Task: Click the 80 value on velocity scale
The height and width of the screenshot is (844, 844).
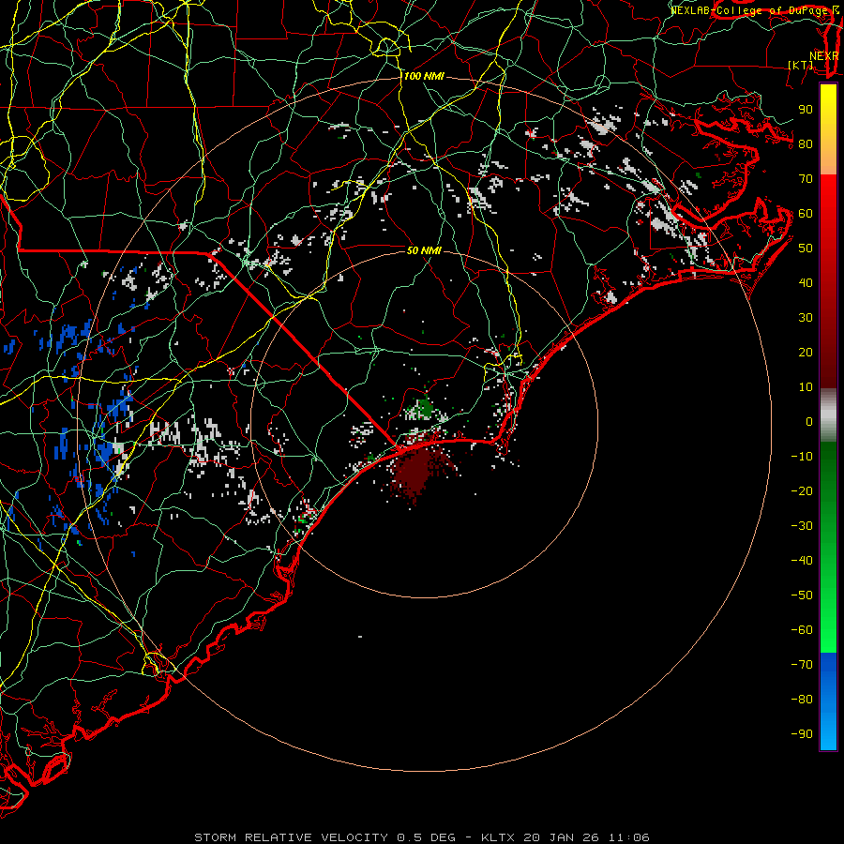Action: click(x=806, y=143)
